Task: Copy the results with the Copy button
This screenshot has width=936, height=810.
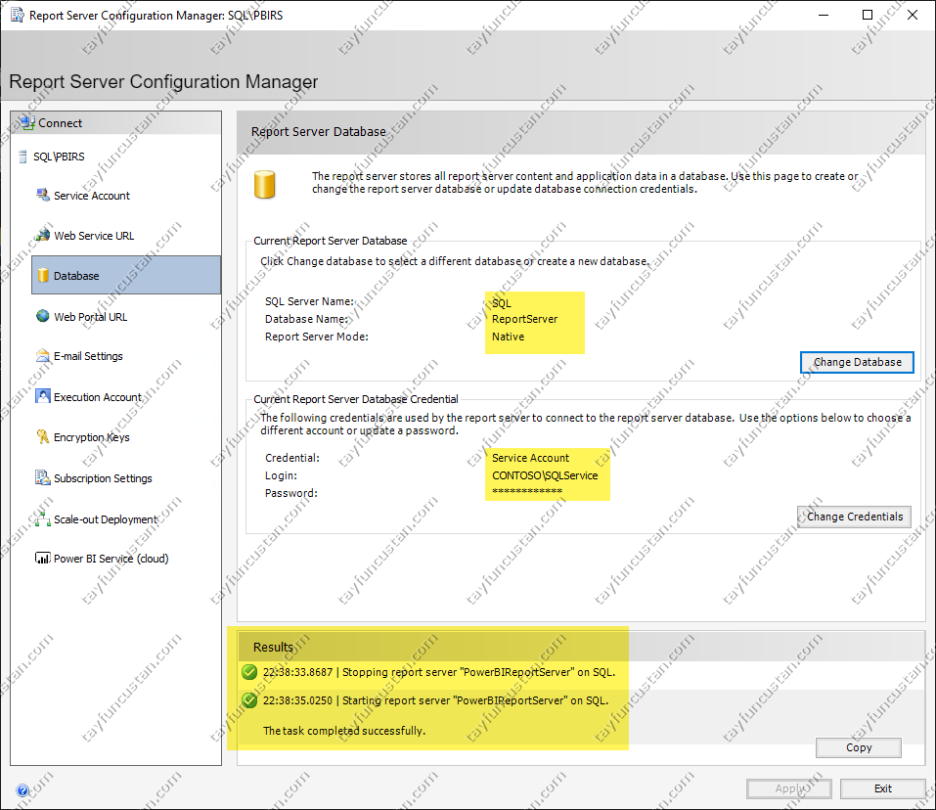Action: [859, 747]
